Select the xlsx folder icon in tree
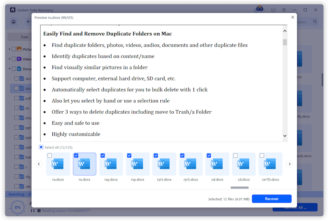 22,118
